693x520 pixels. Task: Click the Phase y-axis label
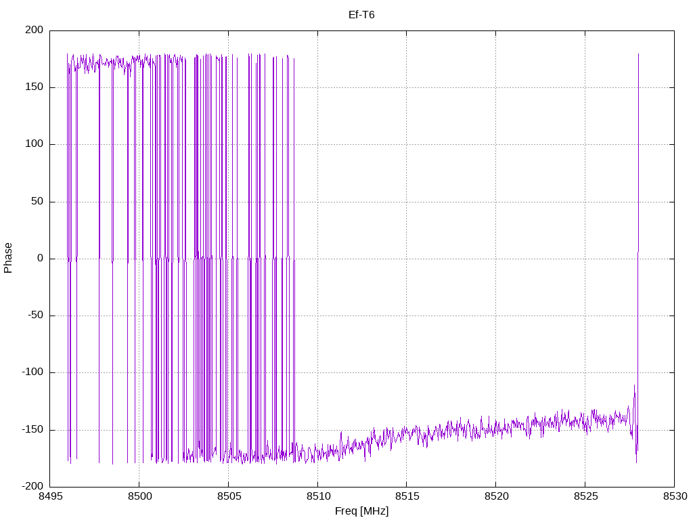coord(8,258)
